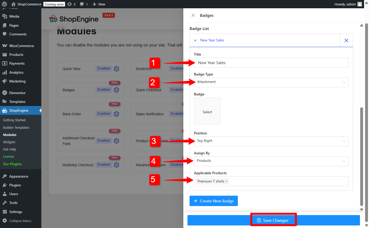The image size is (369, 228).
Task: Toggle Swatches Enabled status
Action: coord(176,69)
